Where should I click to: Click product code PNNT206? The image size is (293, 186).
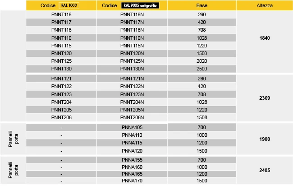tap(61, 117)
